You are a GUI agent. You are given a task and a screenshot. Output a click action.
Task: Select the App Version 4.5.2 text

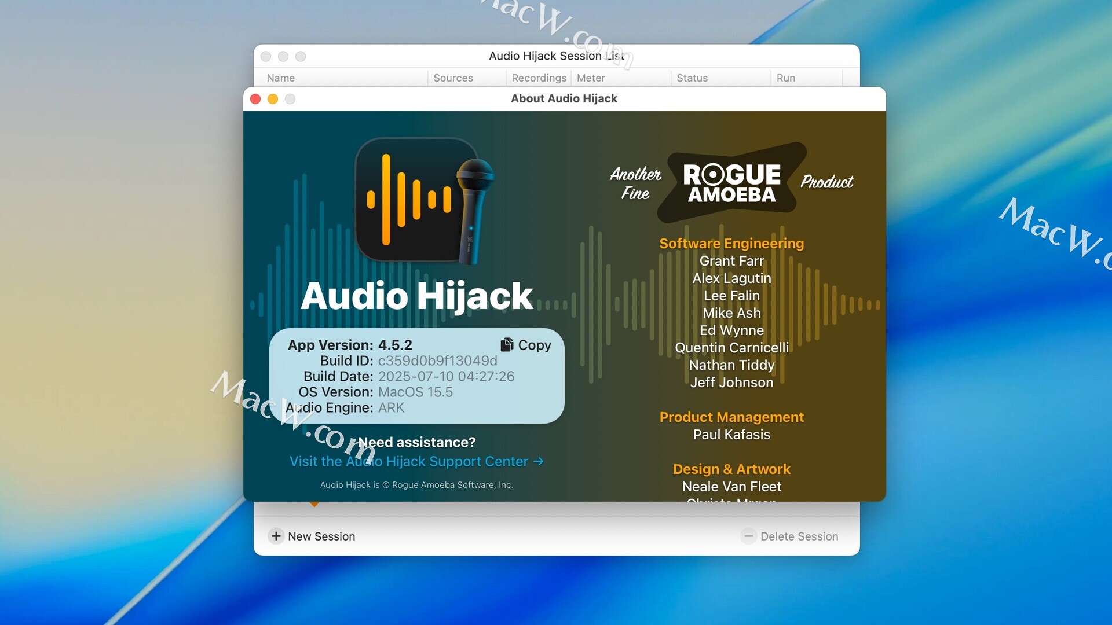point(350,345)
